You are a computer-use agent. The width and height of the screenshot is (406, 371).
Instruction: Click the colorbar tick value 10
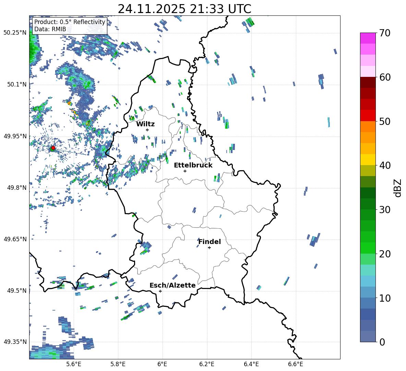pyautogui.click(x=385, y=298)
